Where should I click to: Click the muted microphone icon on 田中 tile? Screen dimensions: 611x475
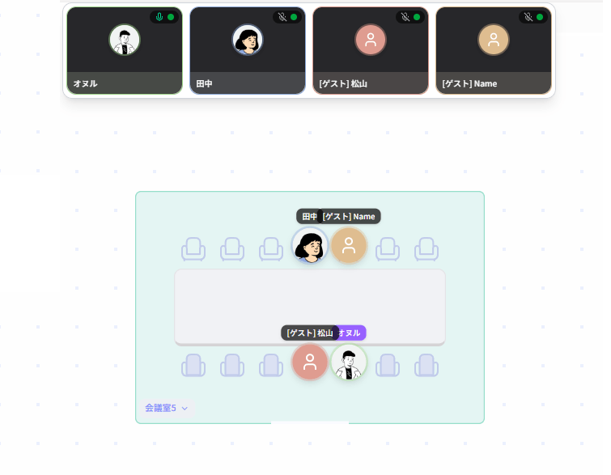(282, 17)
